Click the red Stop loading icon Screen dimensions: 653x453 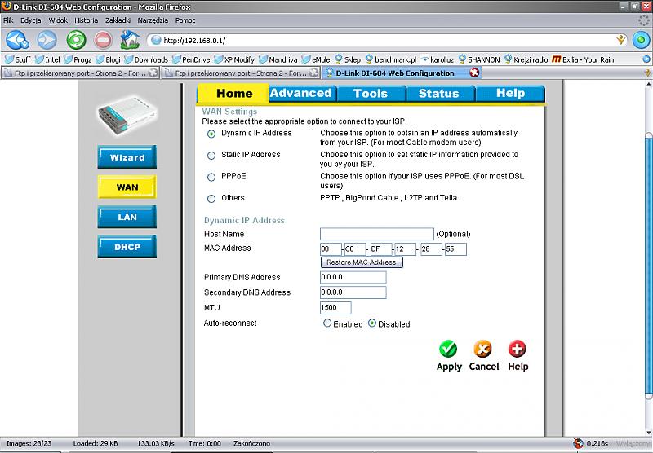click(103, 40)
